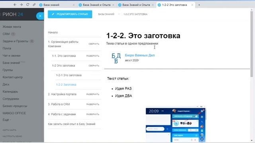Image resolution: width=255 pixels, height=143 pixels.
Task: Click 1-2-2 Это заготовка breadcrumb
Action: click(135, 14)
